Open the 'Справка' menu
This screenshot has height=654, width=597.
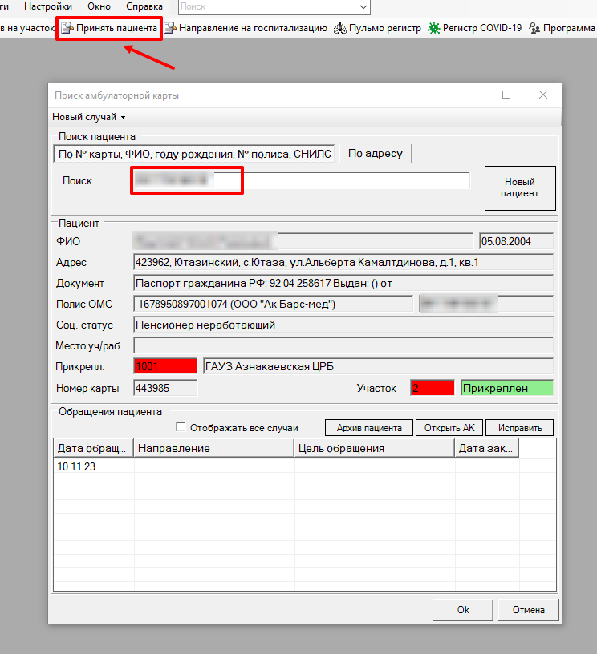tap(144, 6)
